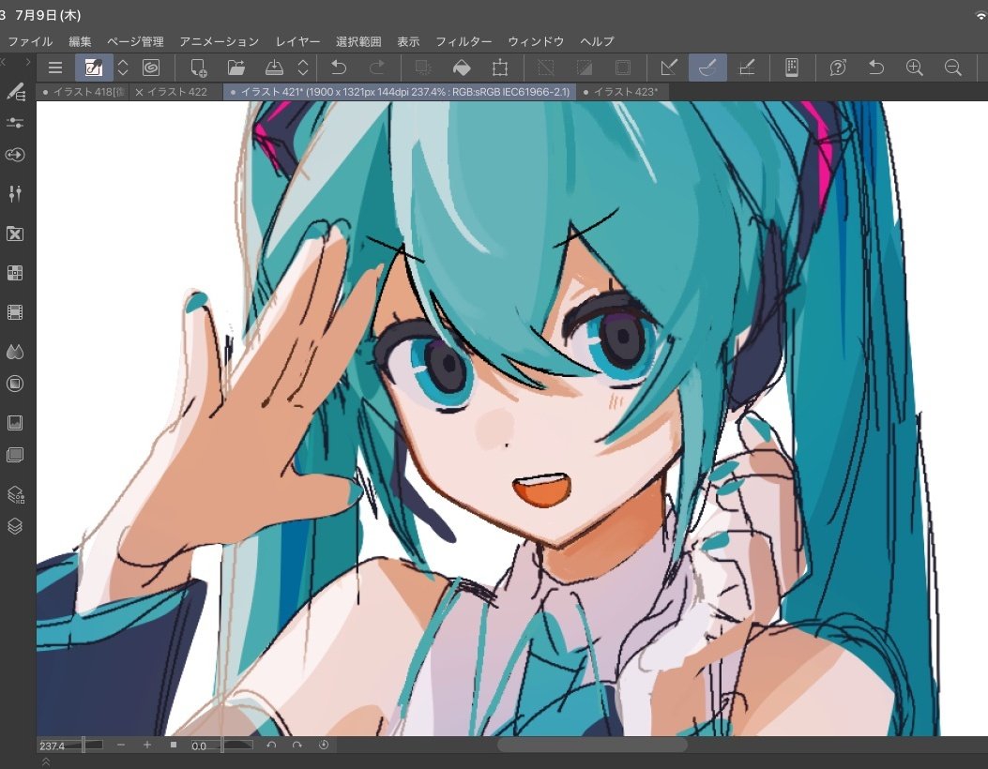Click the spiral Clip Studio Assets icon
988x769 pixels.
[x=151, y=68]
